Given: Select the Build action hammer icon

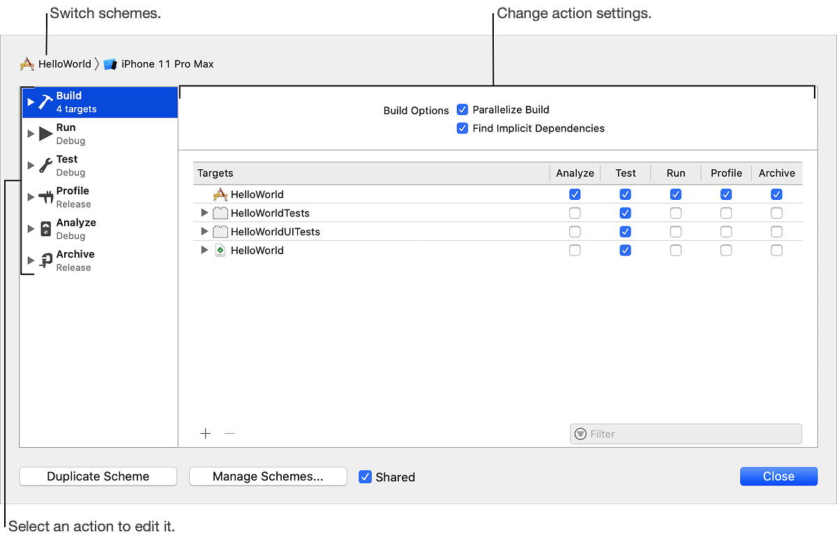Looking at the screenshot, I should pyautogui.click(x=45, y=102).
